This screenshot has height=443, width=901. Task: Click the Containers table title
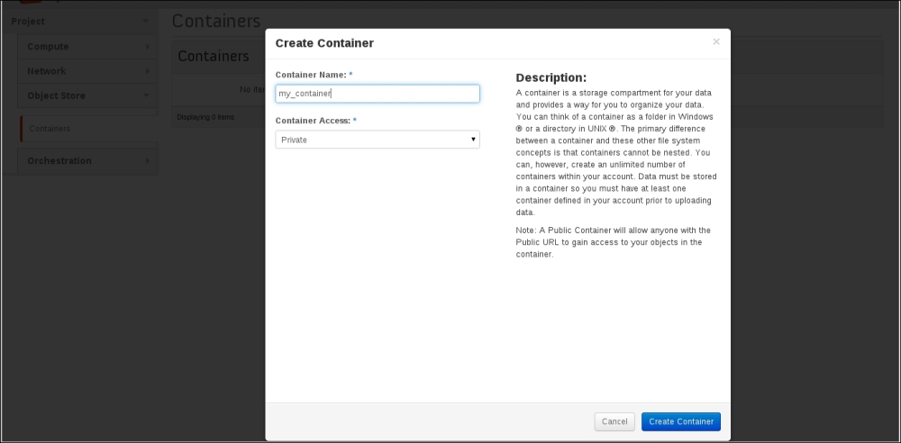pos(214,57)
